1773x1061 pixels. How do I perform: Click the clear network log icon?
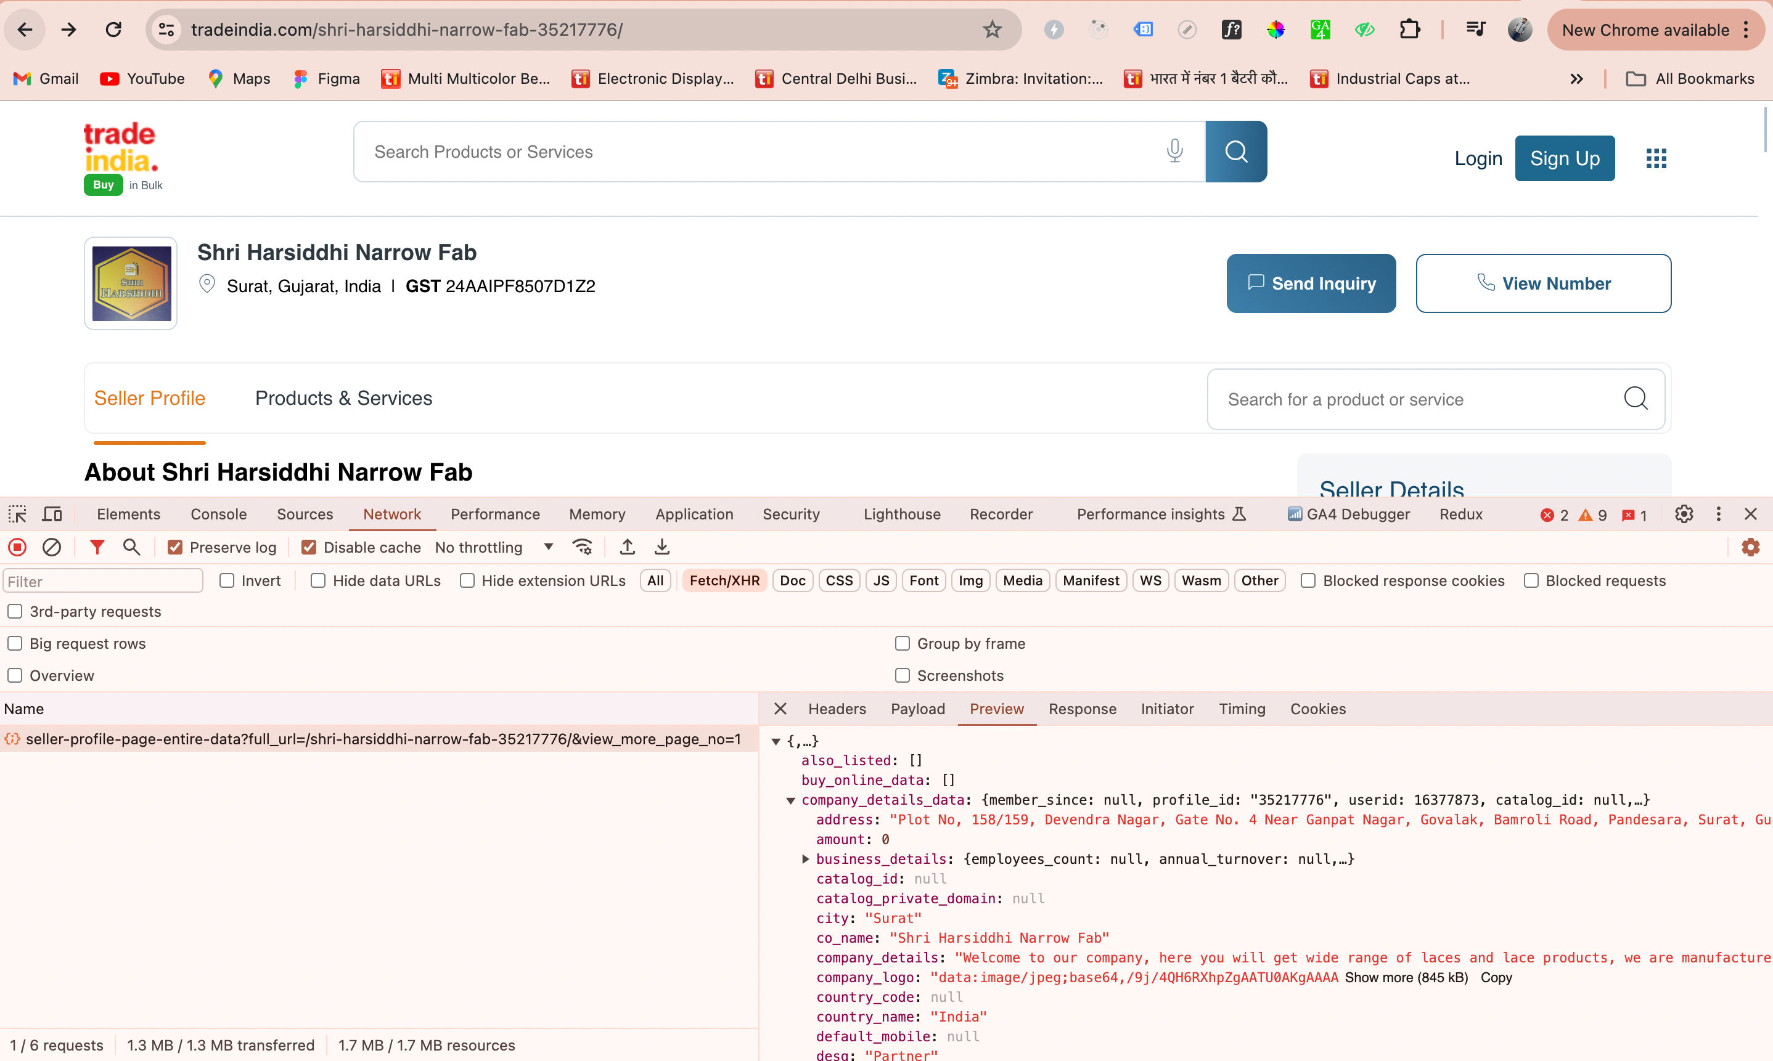click(52, 547)
